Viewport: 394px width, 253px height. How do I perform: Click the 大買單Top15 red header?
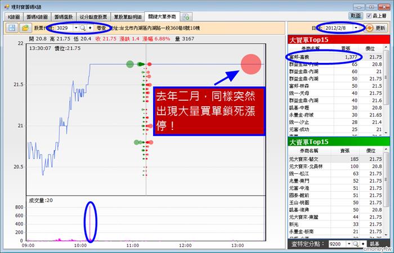tap(339, 40)
